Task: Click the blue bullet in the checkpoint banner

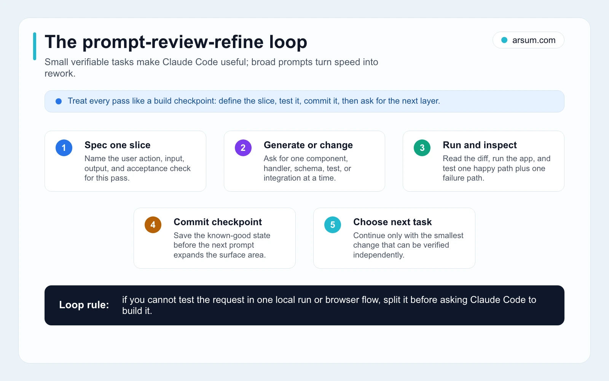Action: [x=59, y=101]
